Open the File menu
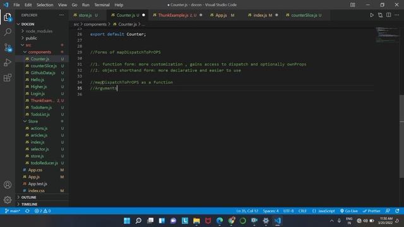This screenshot has height=227, width=404. click(x=16, y=5)
